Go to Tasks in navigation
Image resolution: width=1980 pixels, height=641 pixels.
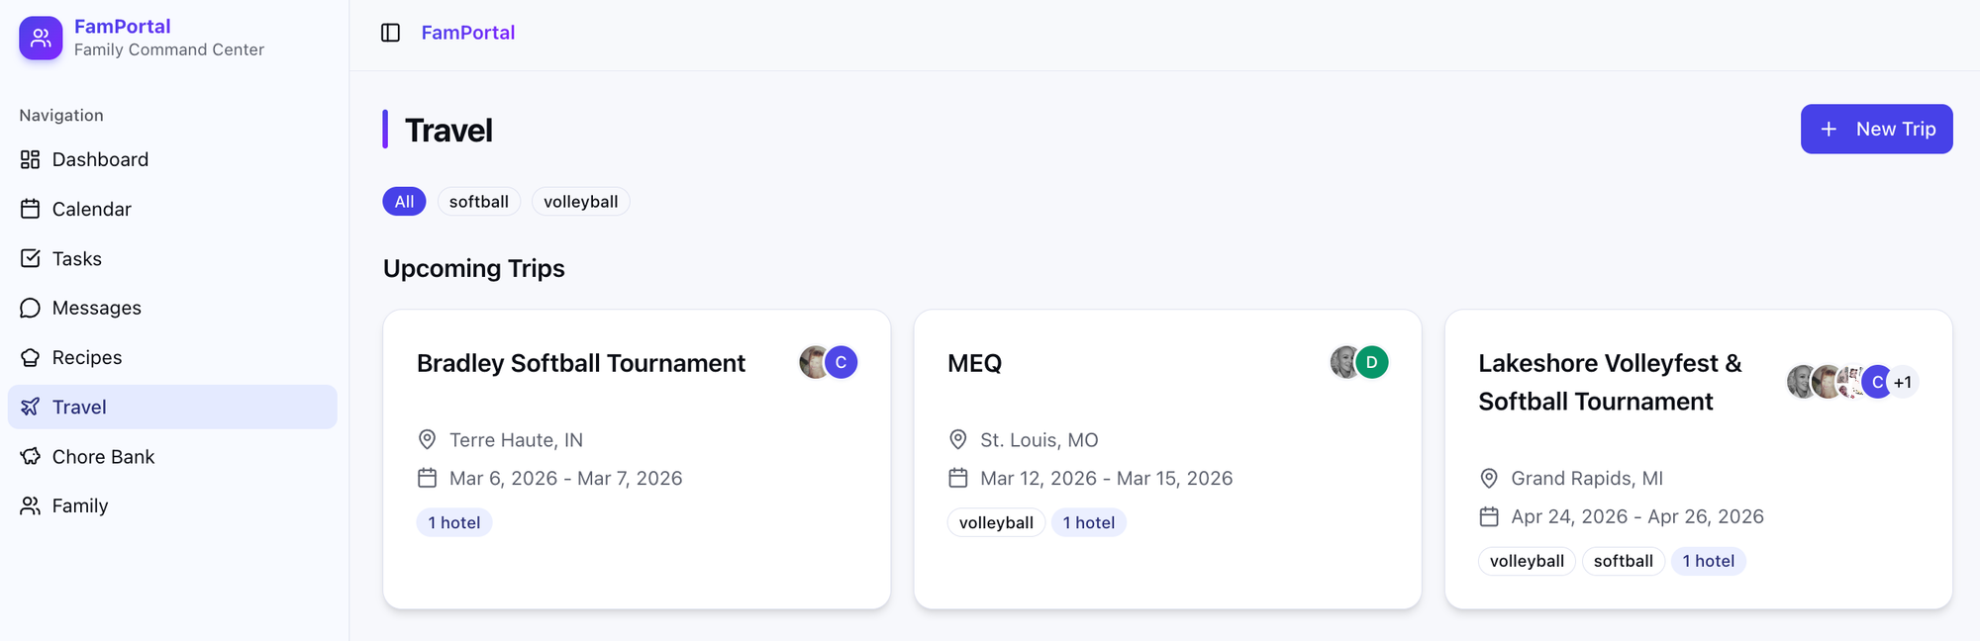tap(76, 258)
